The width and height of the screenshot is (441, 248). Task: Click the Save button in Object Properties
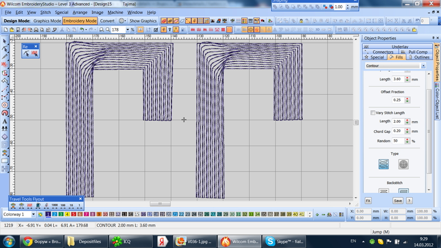point(397,201)
